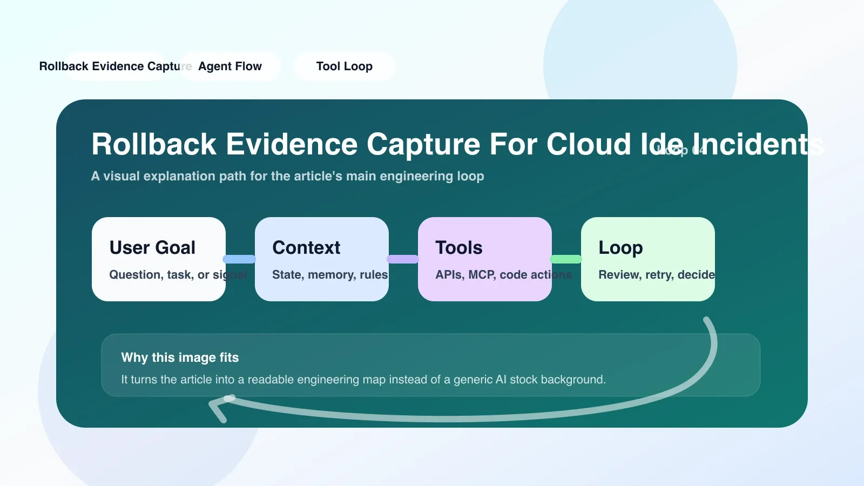Click subtitle 'A visual explanation path' text
Image resolution: width=864 pixels, height=486 pixels.
(288, 176)
